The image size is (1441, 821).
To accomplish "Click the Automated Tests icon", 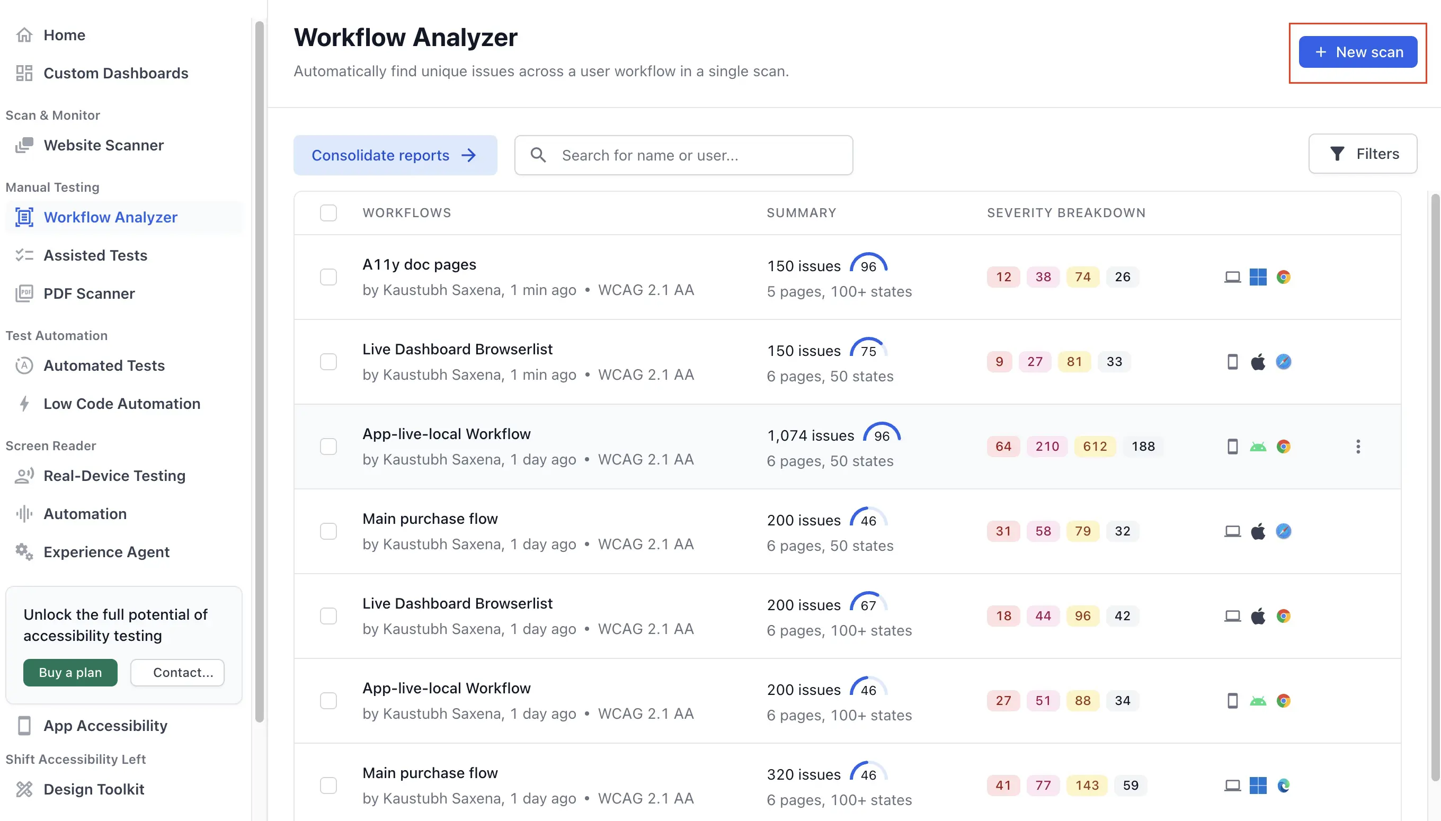I will tap(24, 365).
